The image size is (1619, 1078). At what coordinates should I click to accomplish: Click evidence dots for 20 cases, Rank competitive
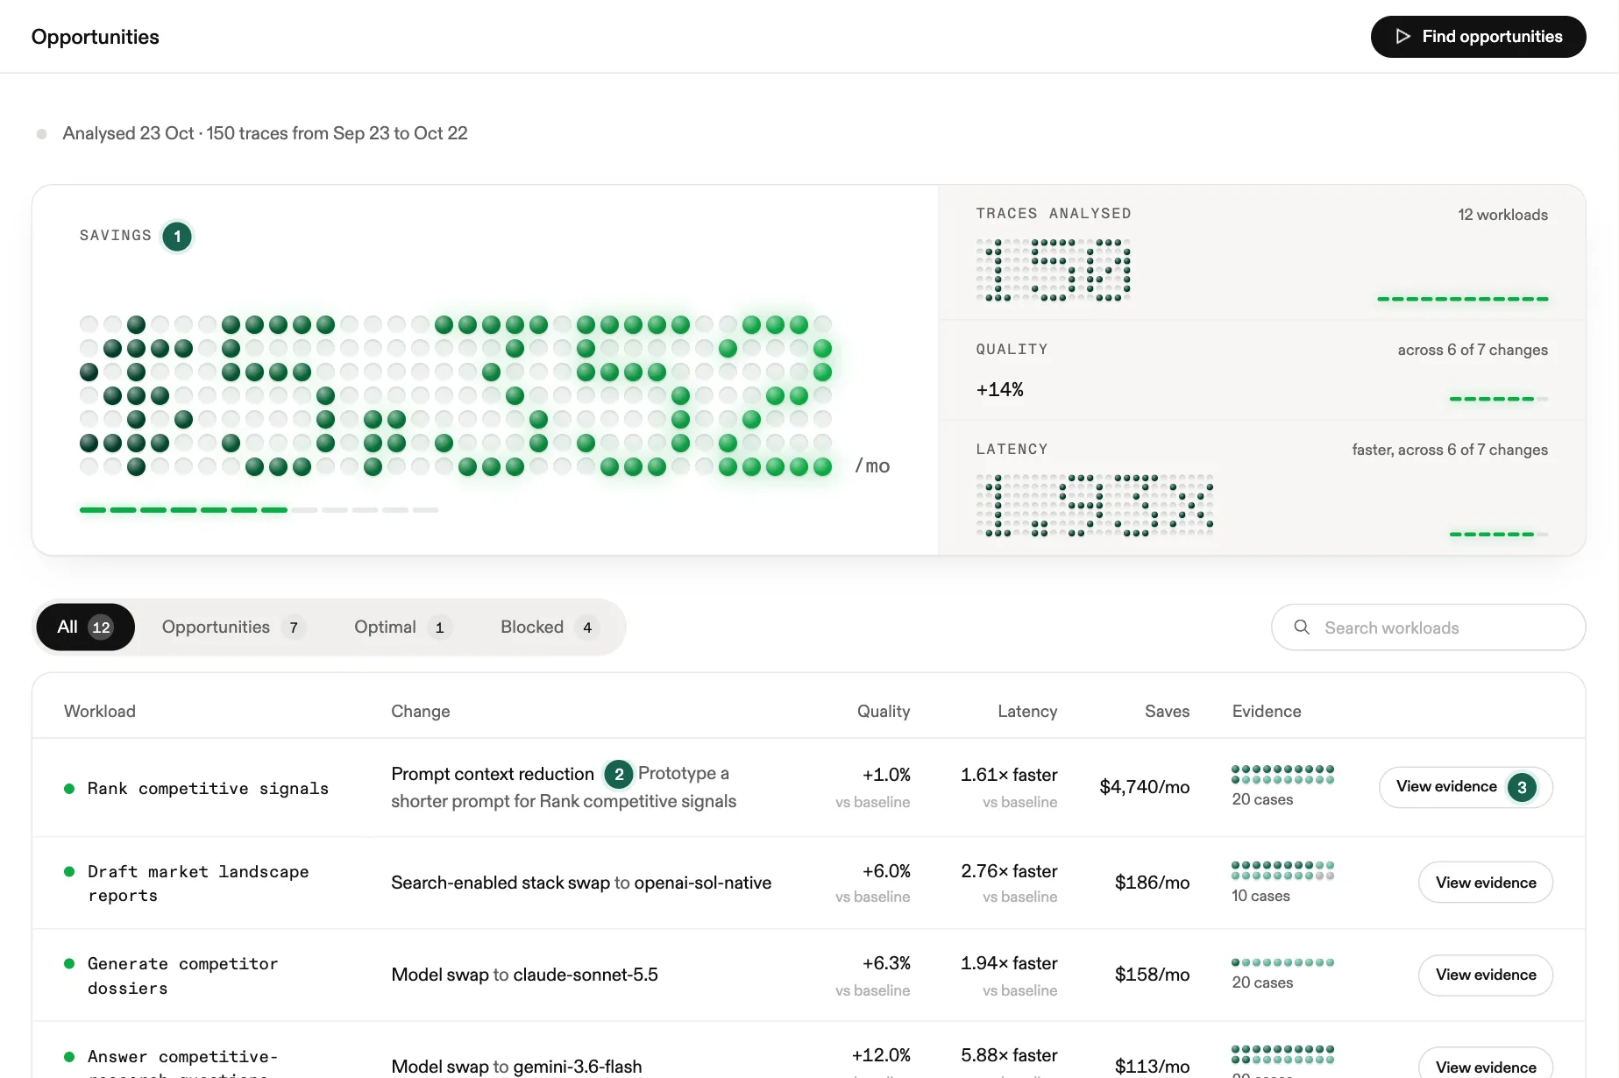point(1282,774)
